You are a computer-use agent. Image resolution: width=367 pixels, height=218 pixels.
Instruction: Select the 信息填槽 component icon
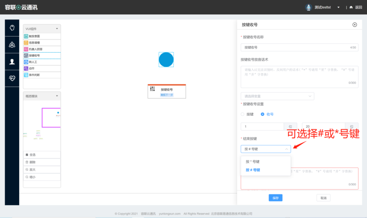pyautogui.click(x=26, y=43)
